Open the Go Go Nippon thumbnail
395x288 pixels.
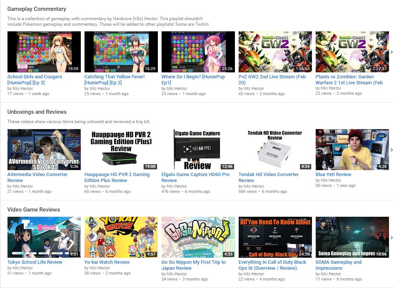198,237
